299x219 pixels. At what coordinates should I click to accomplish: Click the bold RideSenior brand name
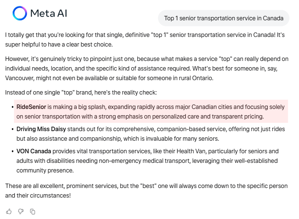31,107
